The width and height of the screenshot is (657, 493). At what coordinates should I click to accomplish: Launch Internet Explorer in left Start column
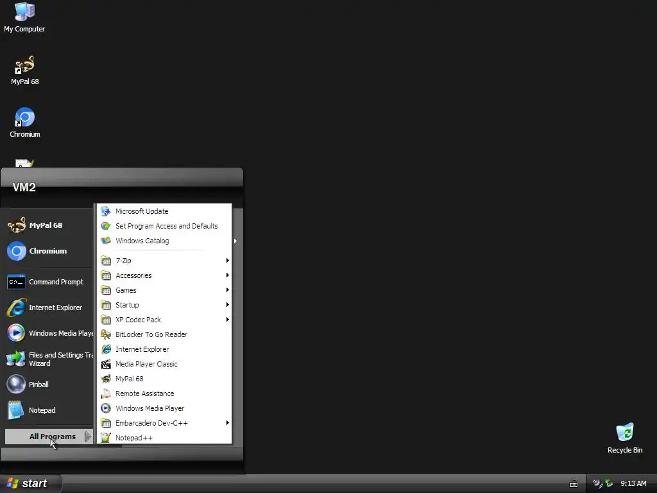49,307
